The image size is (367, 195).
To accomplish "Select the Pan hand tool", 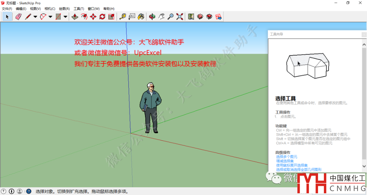I will (162, 17).
